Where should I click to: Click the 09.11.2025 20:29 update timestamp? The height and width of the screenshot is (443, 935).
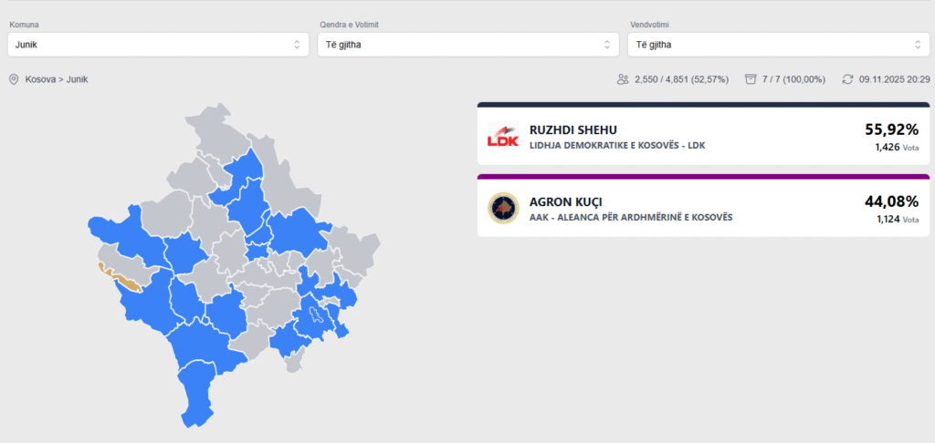(x=895, y=79)
